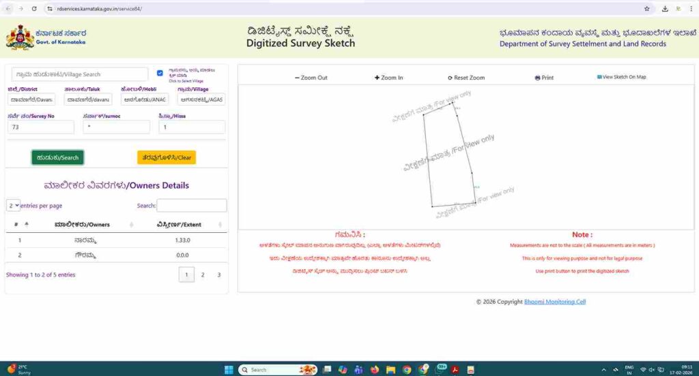Viewport: 699px width, 376px height.
Task: Toggle the Click to Select Village checkbox
Action: click(160, 73)
